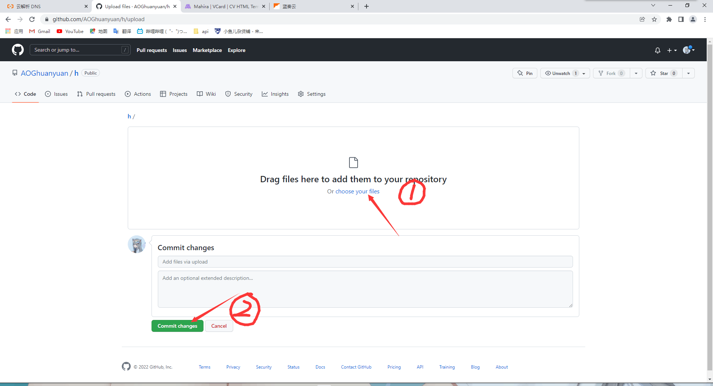
Task: Switch to the Insights tab
Action: [275, 94]
